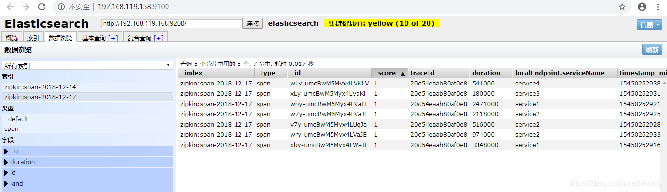
Task: Expand the id field filter
Action: [x=87, y=173]
